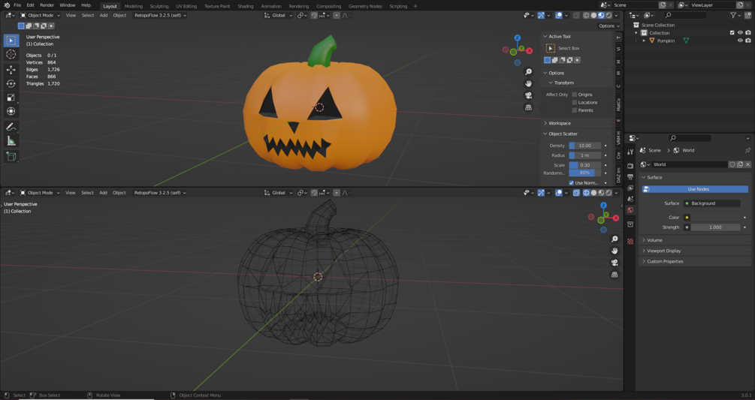The image size is (755, 400).
Task: Click pan hand icon in top viewport
Action: (x=528, y=83)
